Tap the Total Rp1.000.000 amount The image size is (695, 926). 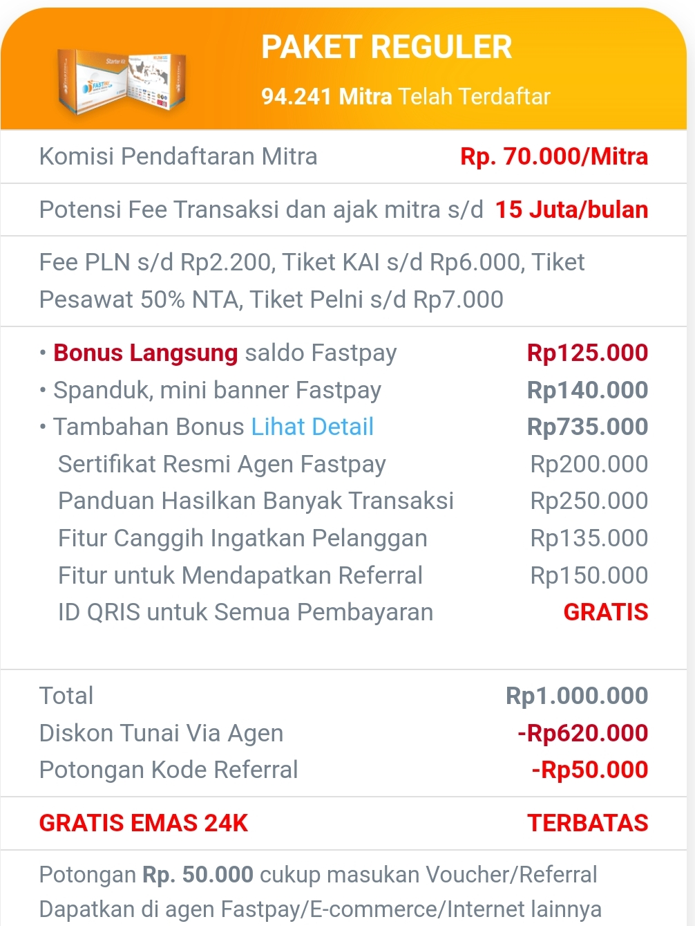[x=576, y=696]
